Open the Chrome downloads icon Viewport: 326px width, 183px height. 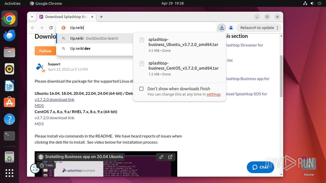point(222,28)
